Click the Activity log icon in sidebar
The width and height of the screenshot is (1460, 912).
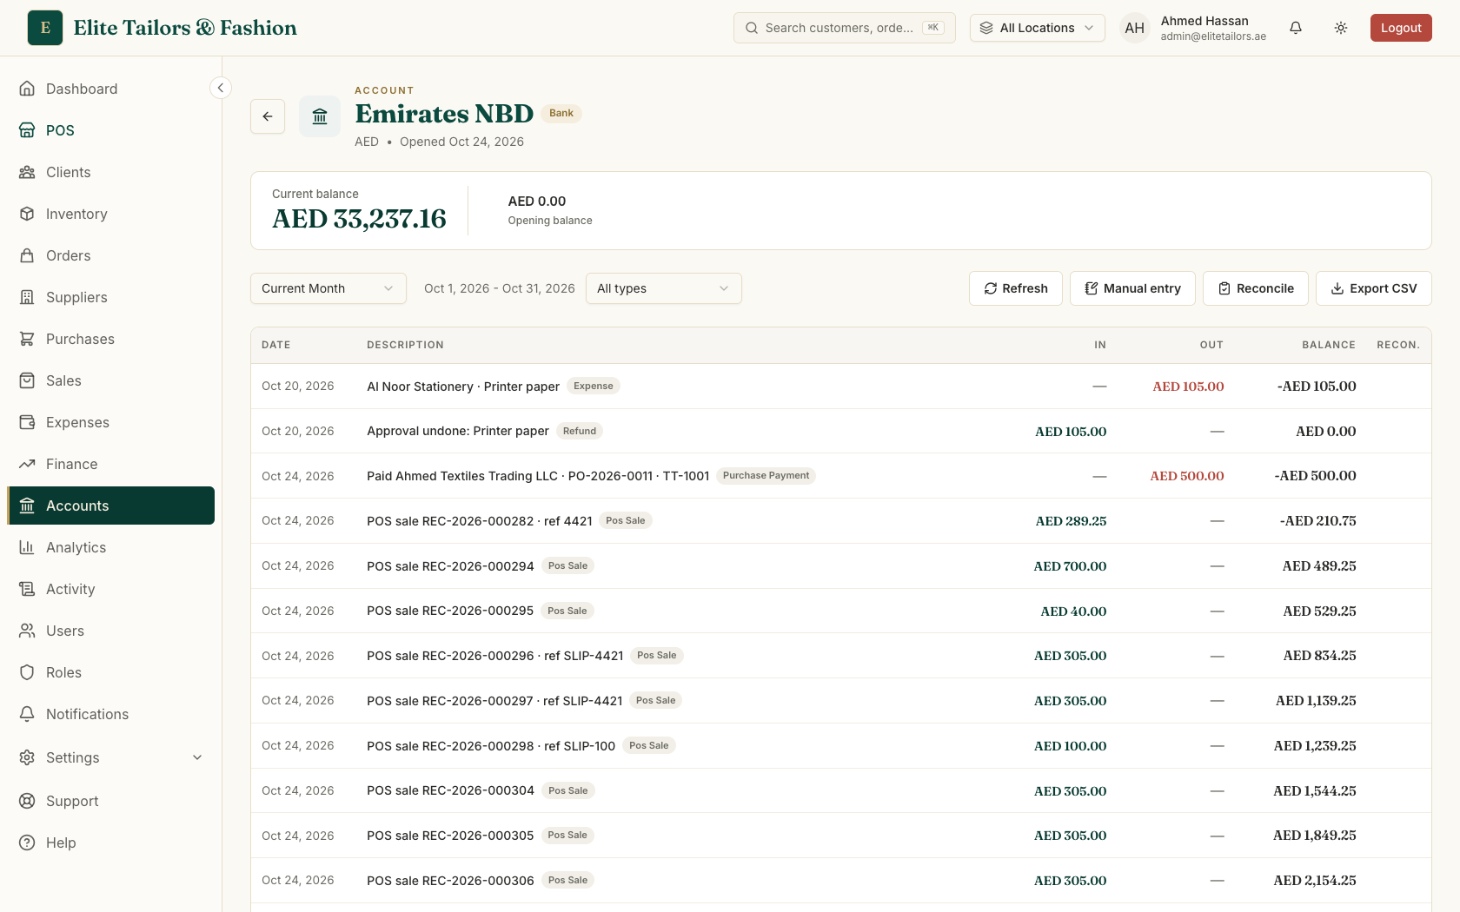pos(27,589)
